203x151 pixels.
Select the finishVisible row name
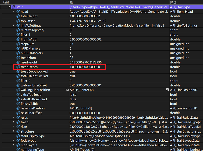(30, 104)
